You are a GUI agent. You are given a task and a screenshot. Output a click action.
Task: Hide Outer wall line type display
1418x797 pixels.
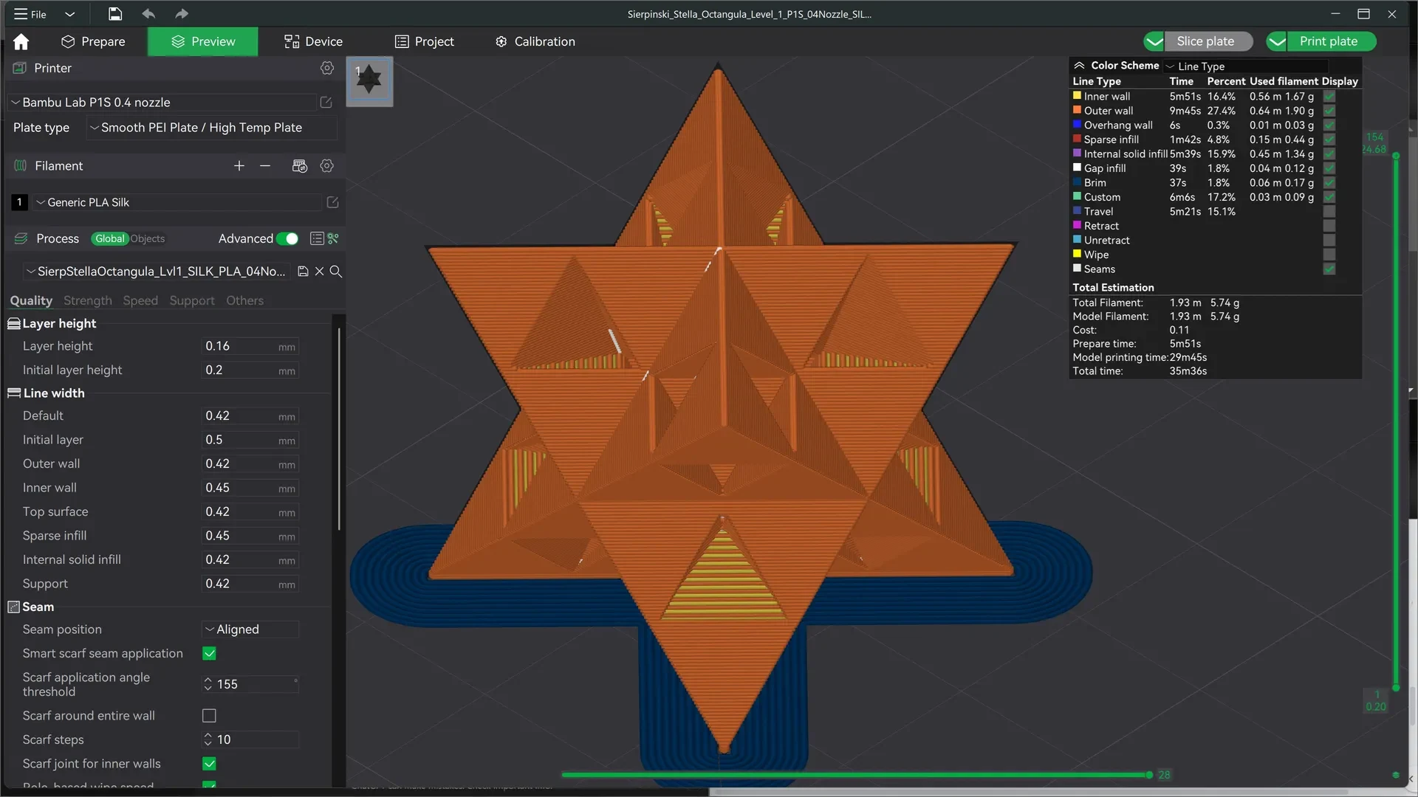[1329, 111]
